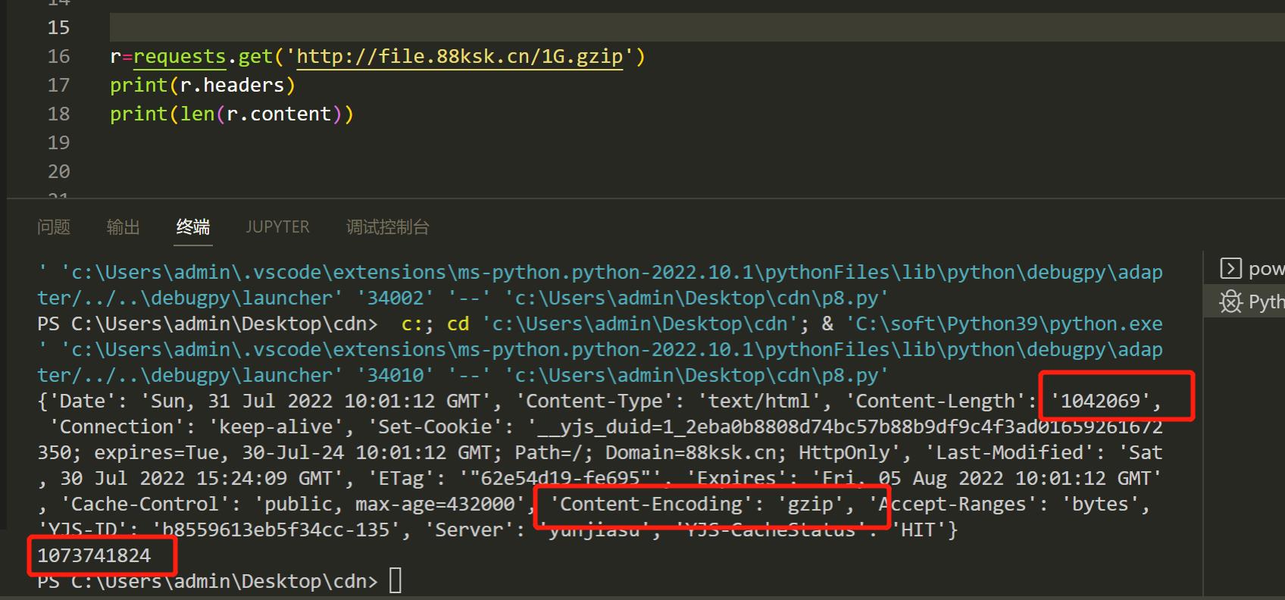
Task: Click line number 20 in the gutter
Action: click(58, 171)
